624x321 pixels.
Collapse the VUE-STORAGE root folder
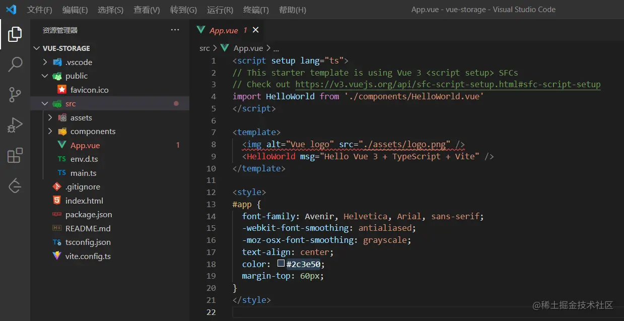point(36,48)
